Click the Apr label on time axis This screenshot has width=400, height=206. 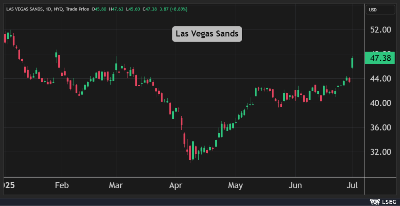click(x=175, y=186)
